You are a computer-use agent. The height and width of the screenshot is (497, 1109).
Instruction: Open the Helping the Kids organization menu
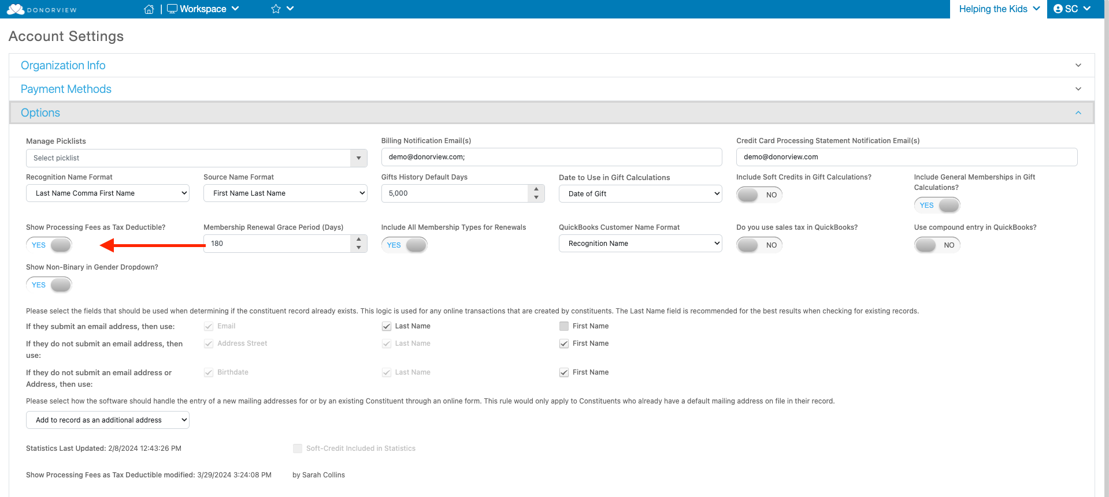click(x=999, y=9)
